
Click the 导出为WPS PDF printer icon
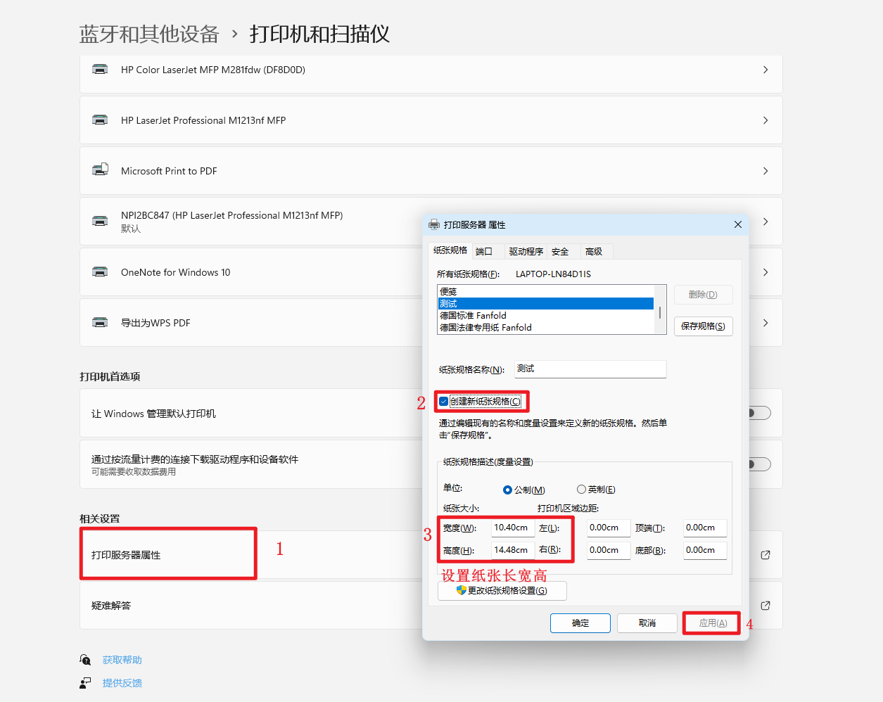point(100,323)
